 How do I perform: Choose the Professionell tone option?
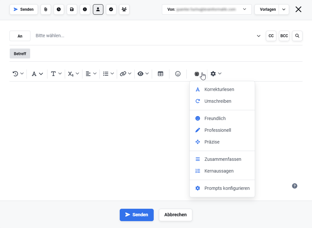point(222,130)
